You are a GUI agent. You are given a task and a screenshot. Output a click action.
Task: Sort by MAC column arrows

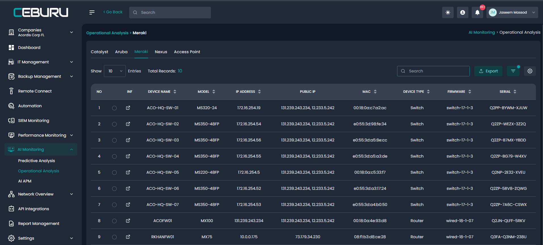[x=375, y=92]
